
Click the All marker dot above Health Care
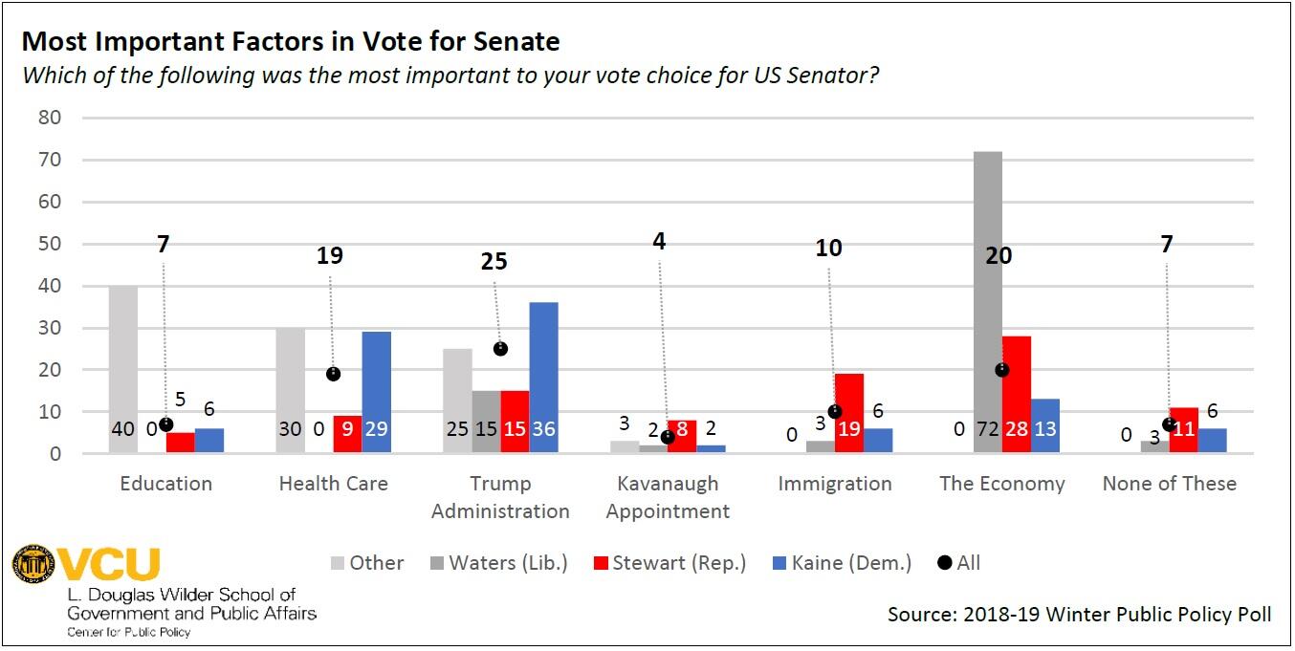point(333,374)
